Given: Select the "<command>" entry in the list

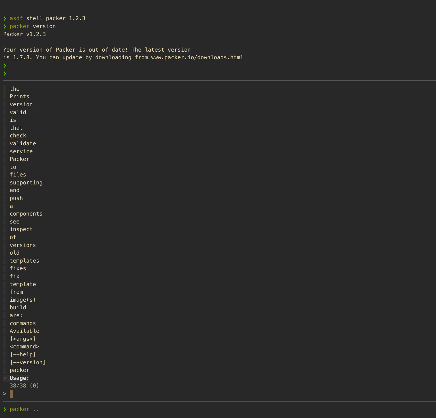Looking at the screenshot, I should (x=24, y=346).
